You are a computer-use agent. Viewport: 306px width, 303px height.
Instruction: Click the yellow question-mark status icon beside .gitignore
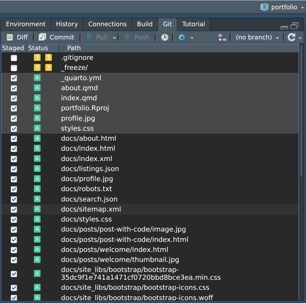point(37,58)
